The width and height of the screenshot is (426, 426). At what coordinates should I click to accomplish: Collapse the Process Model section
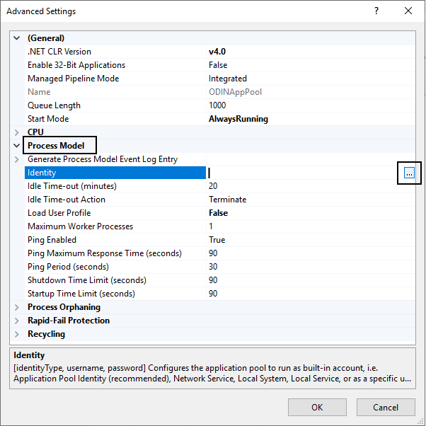17,146
